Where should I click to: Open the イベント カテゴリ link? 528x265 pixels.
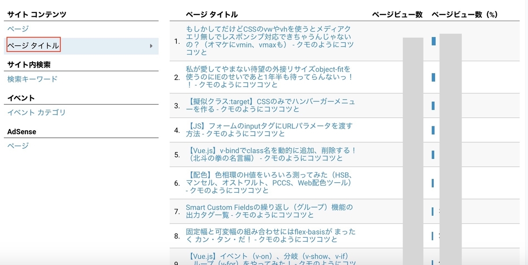point(37,113)
